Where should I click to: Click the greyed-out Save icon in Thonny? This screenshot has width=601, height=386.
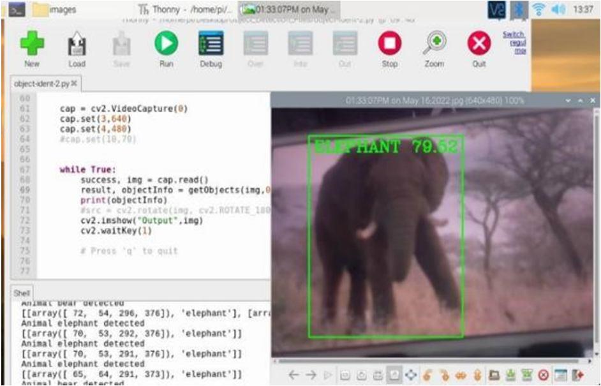click(x=121, y=43)
